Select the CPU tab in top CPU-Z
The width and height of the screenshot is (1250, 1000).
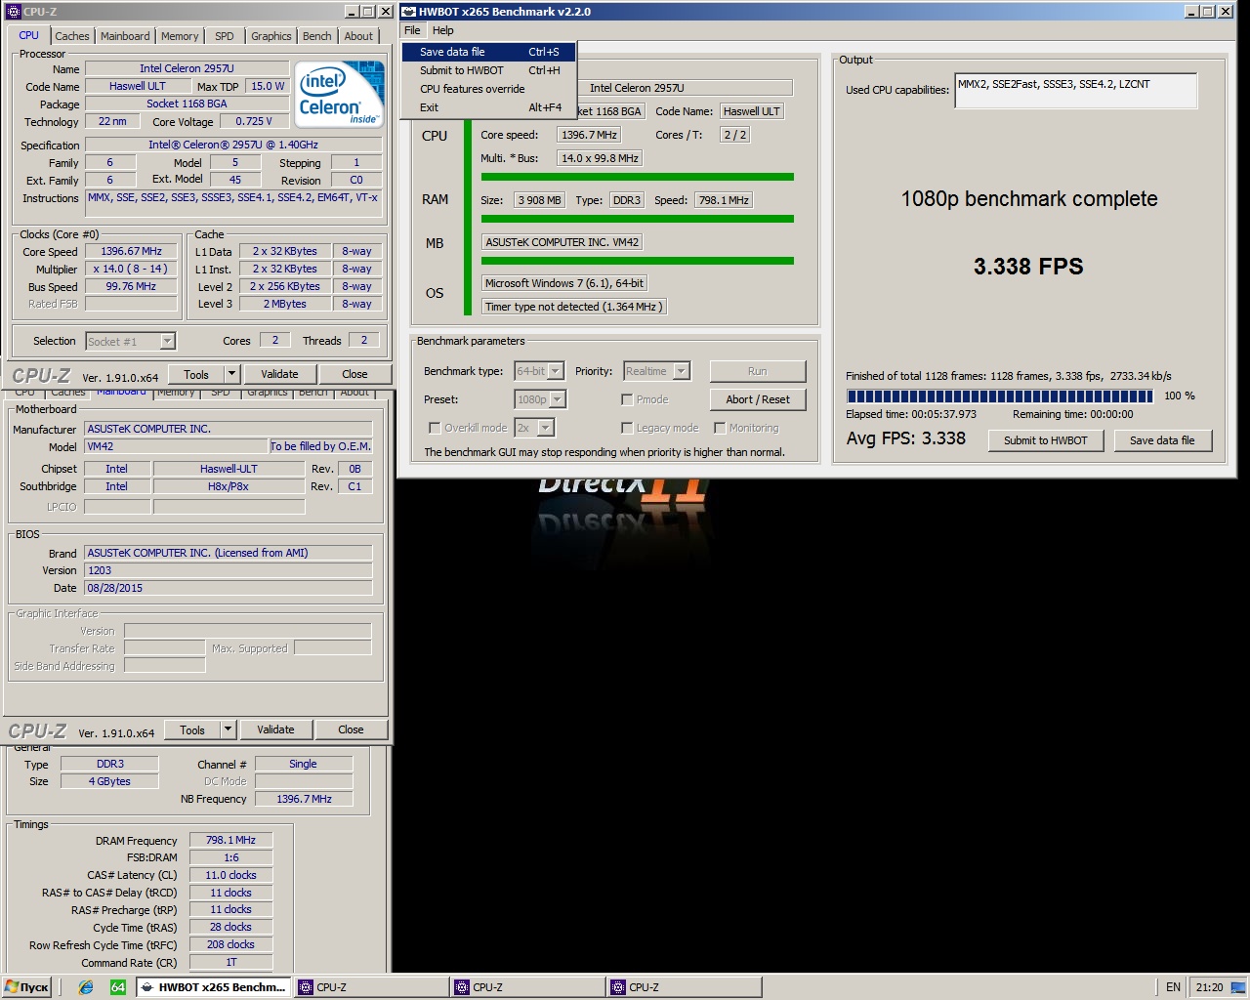[x=29, y=35]
